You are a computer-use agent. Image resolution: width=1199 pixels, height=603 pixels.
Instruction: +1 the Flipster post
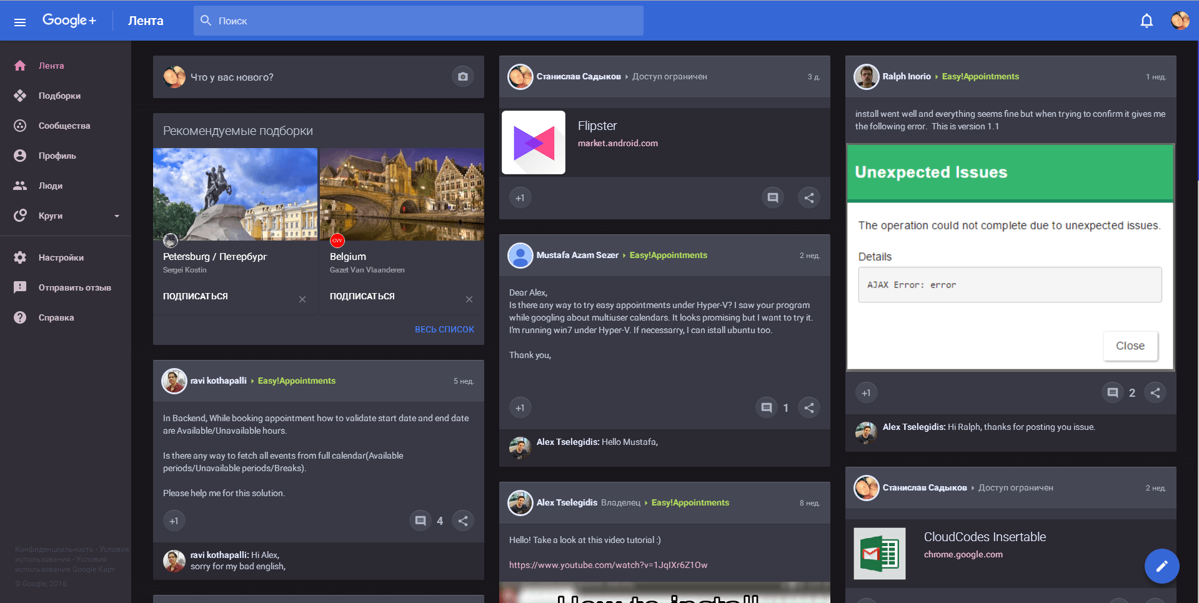tap(520, 198)
